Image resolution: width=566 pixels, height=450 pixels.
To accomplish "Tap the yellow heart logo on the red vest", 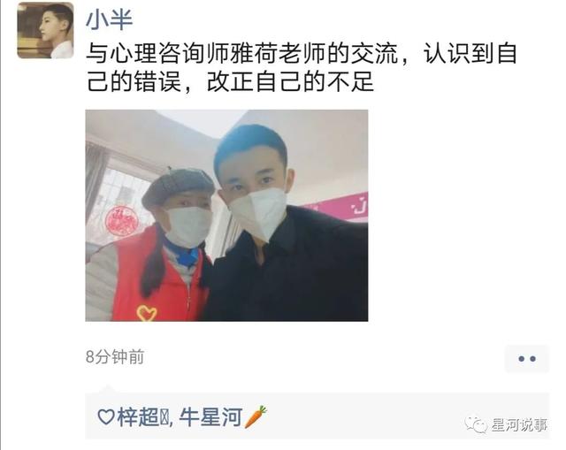I will [x=147, y=313].
